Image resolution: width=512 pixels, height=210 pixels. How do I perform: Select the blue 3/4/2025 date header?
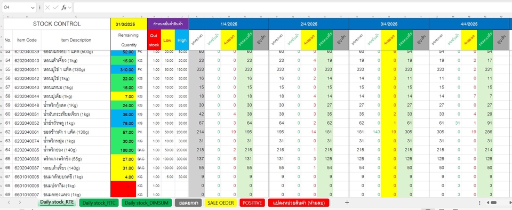pyautogui.click(x=389, y=24)
